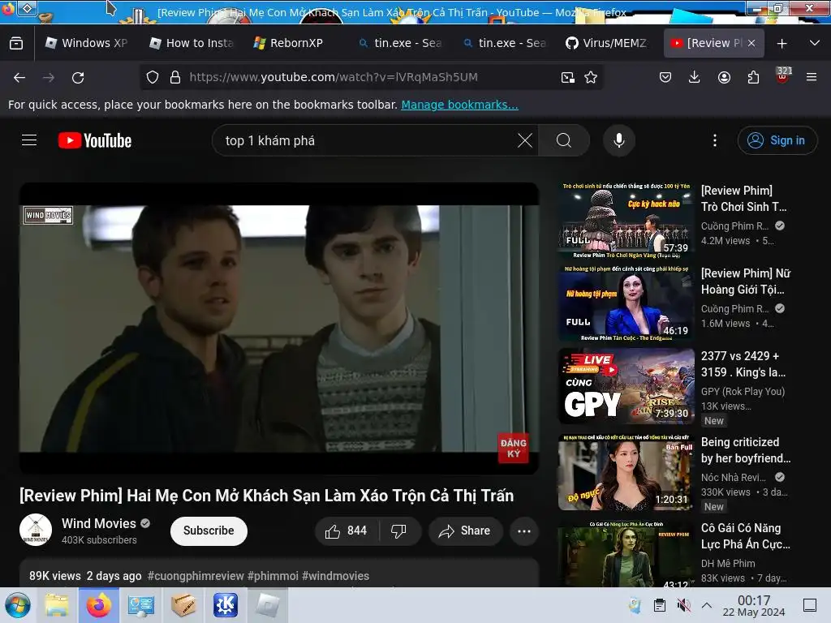Dislike the video
Viewport: 831px width, 623px height.
pos(399,531)
